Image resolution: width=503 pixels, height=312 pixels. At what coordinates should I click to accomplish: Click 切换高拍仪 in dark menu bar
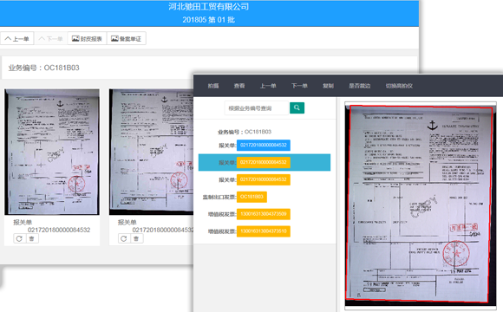coord(399,86)
